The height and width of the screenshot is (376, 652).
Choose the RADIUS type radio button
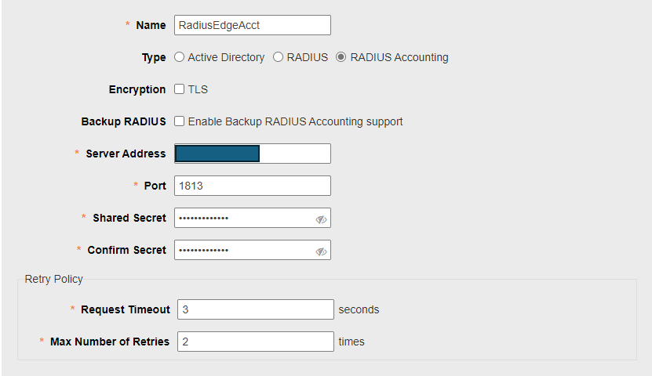pyautogui.click(x=278, y=57)
